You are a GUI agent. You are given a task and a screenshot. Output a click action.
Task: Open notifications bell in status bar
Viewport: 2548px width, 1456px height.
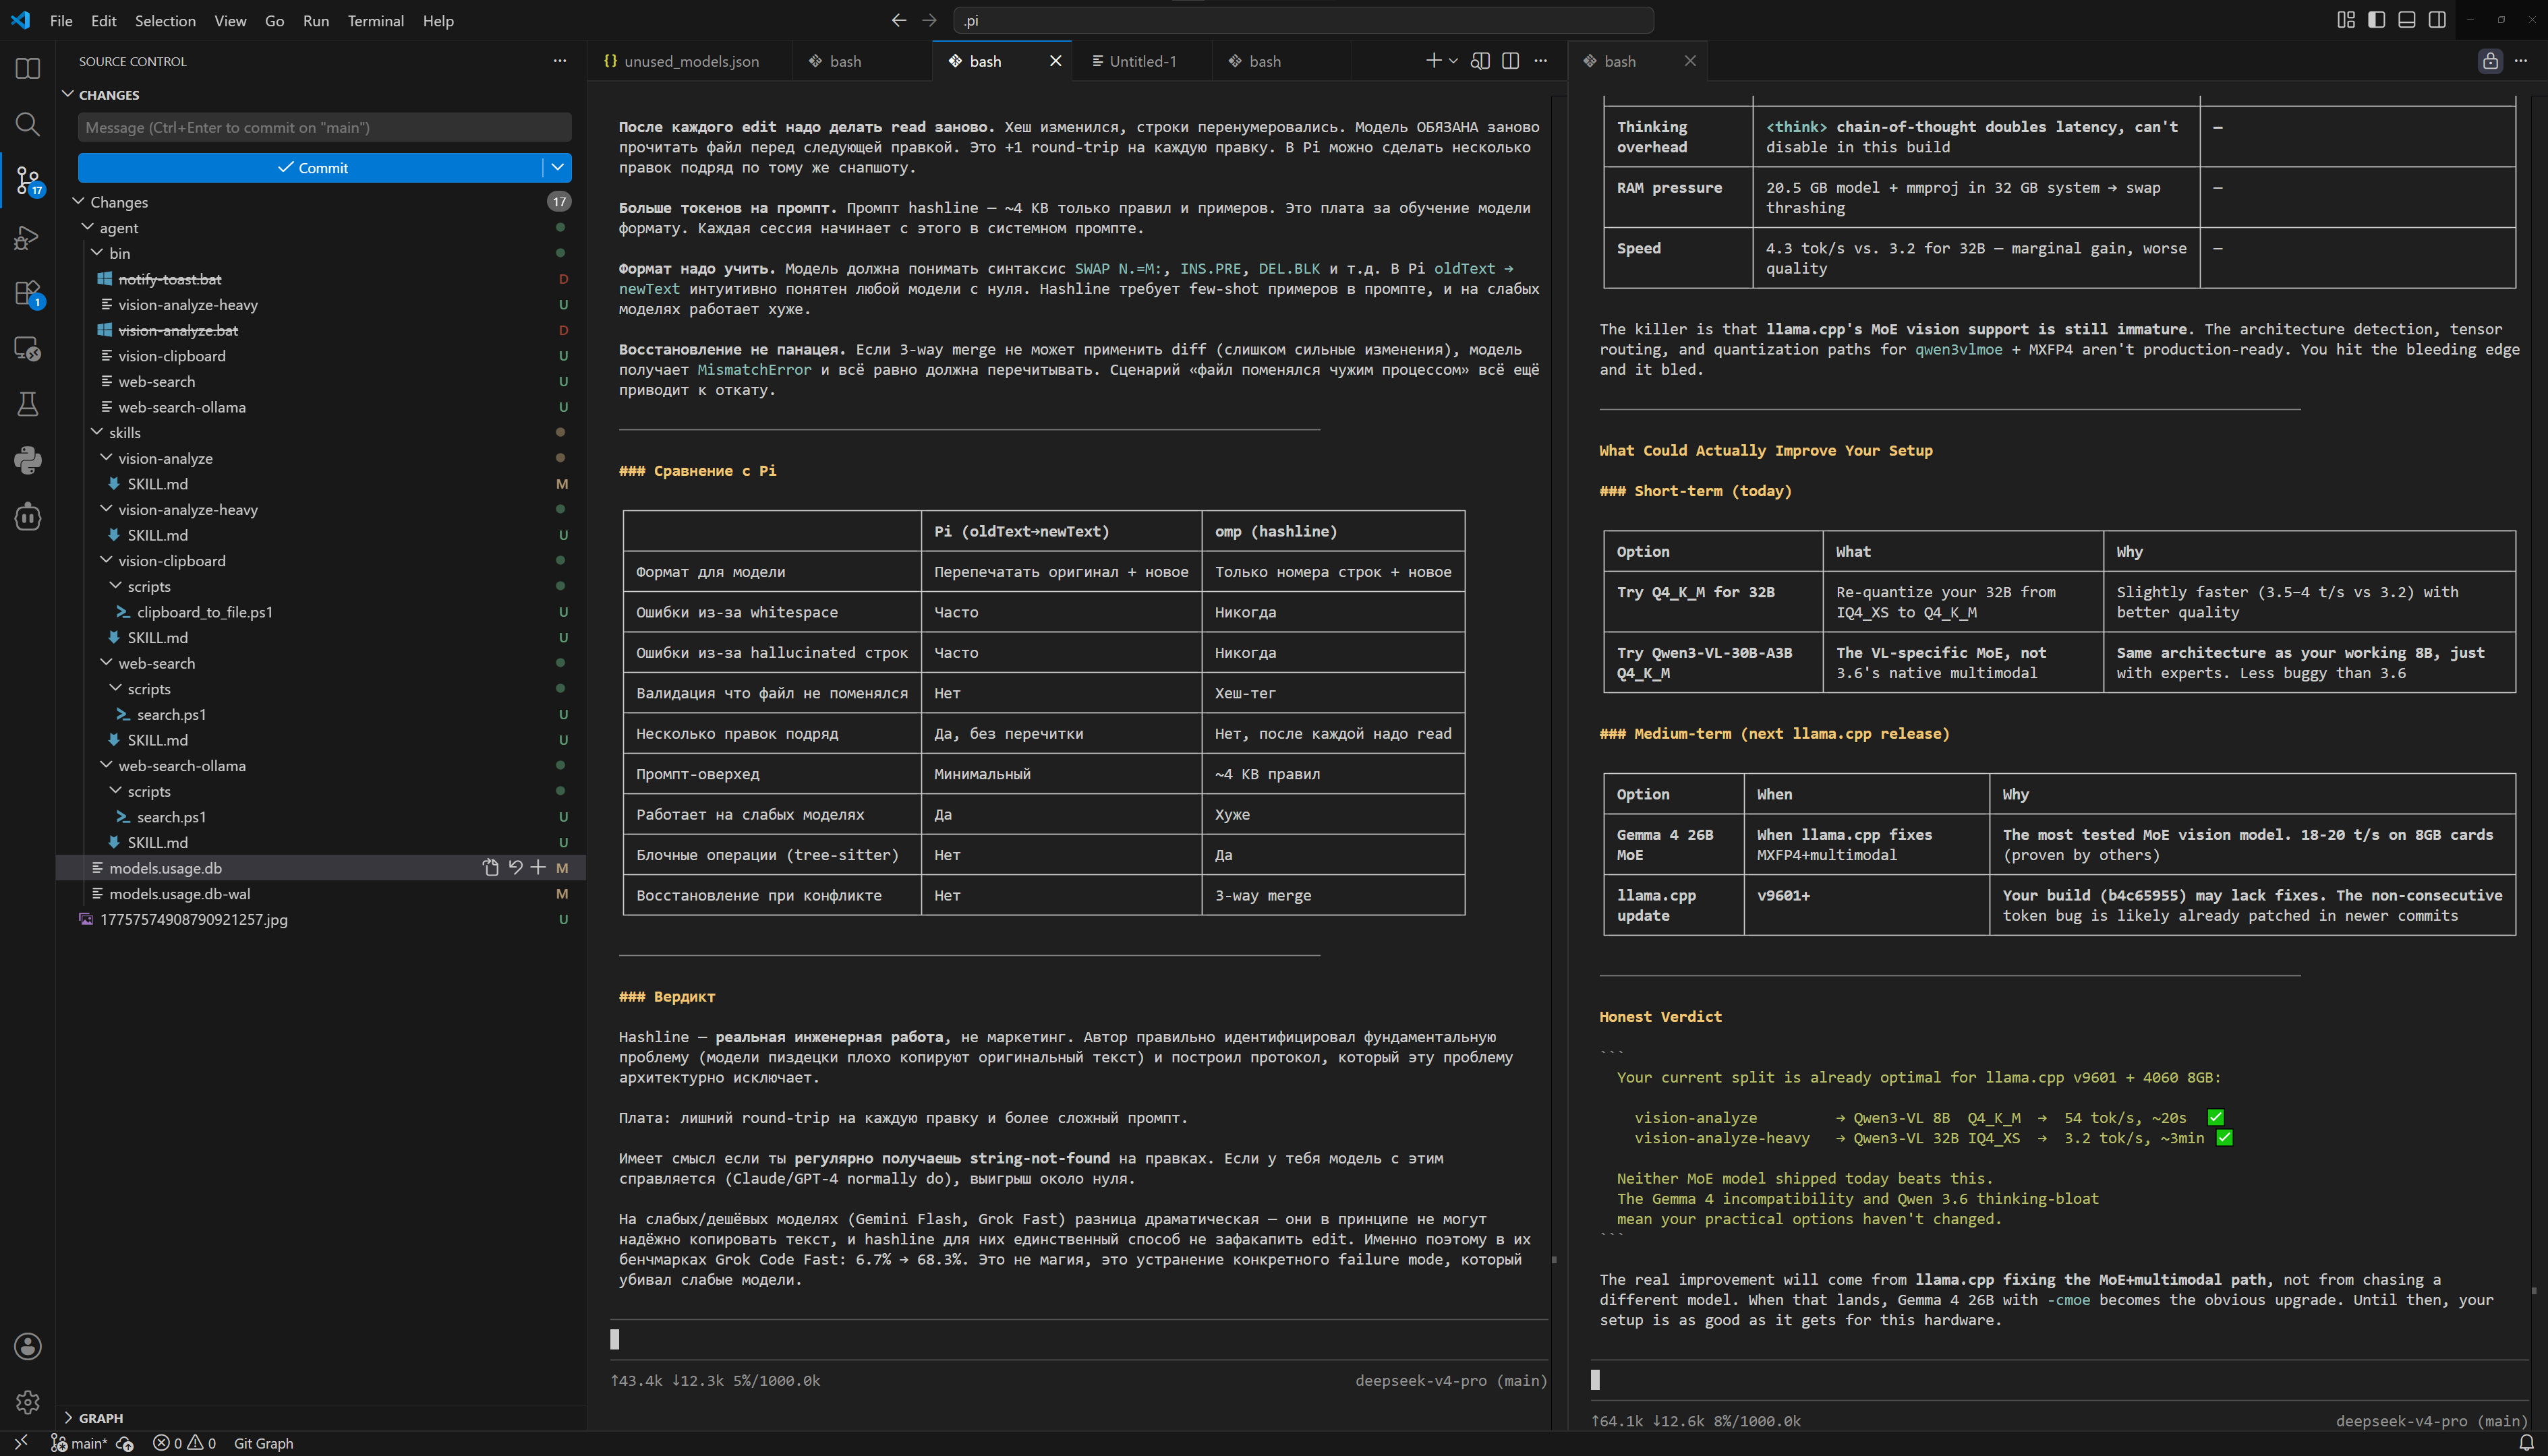pyautogui.click(x=2525, y=1443)
